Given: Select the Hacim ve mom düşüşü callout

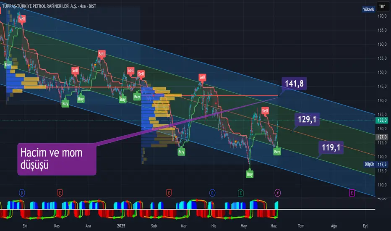Looking at the screenshot, I should pos(57,159).
